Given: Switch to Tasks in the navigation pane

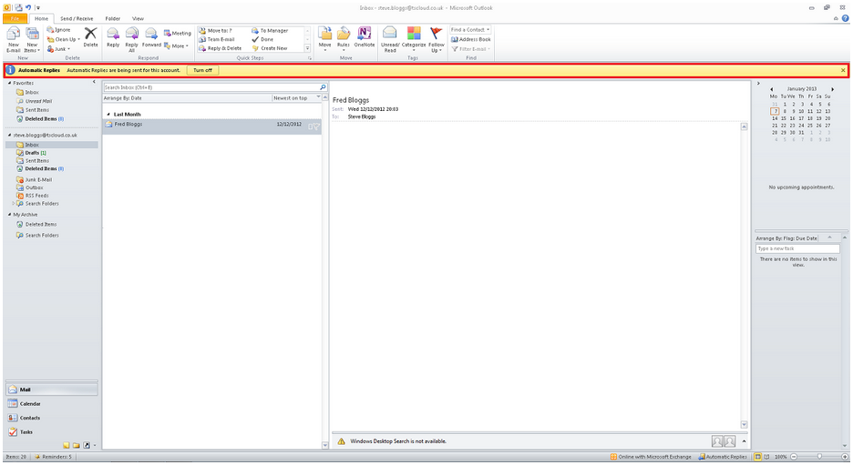Looking at the screenshot, I should tap(52, 432).
